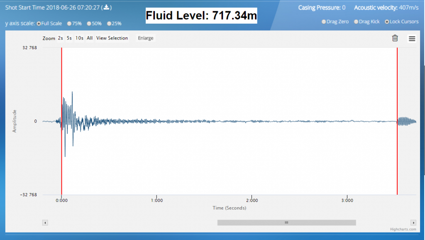Open the chart hamburger menu
This screenshot has width=425, height=240.
click(412, 39)
